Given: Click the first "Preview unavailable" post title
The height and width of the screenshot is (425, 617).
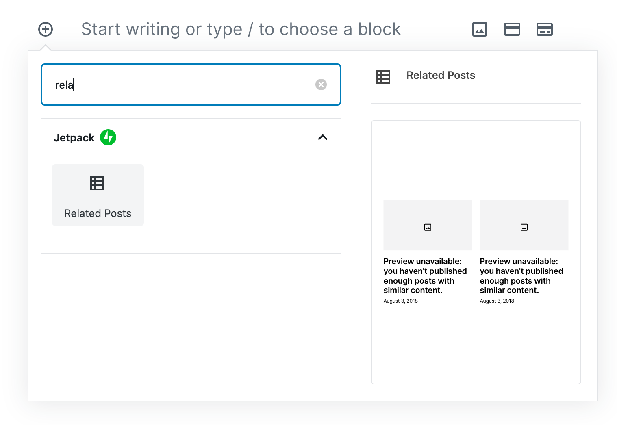Looking at the screenshot, I should pos(425,275).
